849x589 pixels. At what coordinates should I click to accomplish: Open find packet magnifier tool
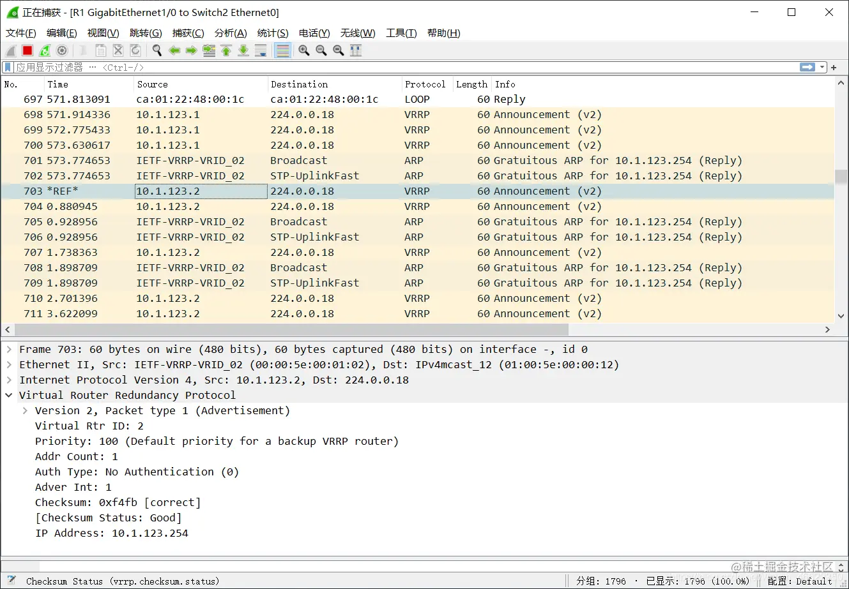point(157,50)
